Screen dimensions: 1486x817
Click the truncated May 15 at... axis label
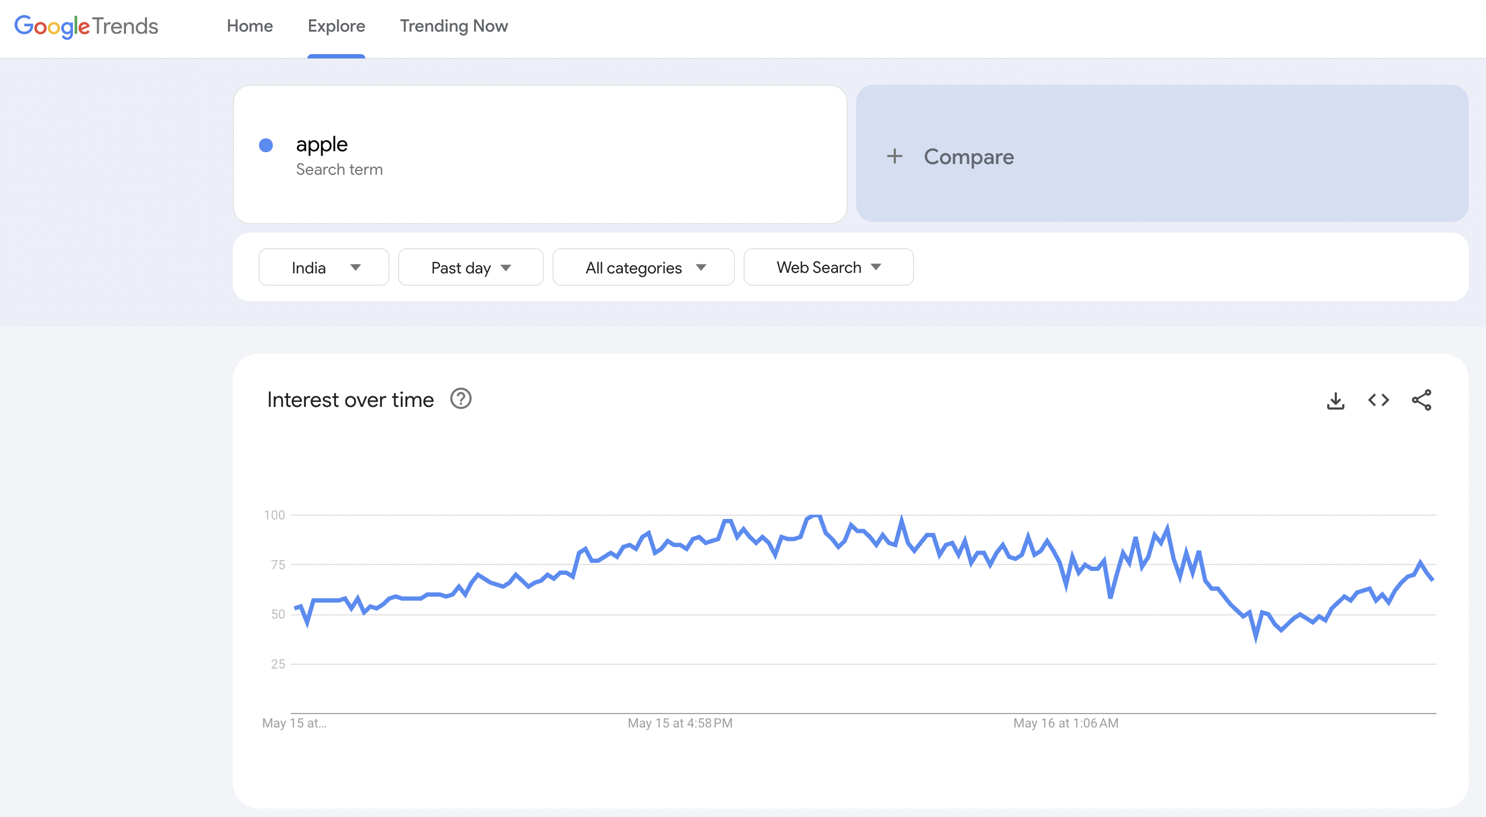(294, 723)
